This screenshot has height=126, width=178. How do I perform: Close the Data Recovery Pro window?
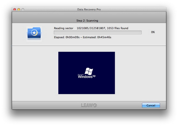pyautogui.click(x=15, y=9)
